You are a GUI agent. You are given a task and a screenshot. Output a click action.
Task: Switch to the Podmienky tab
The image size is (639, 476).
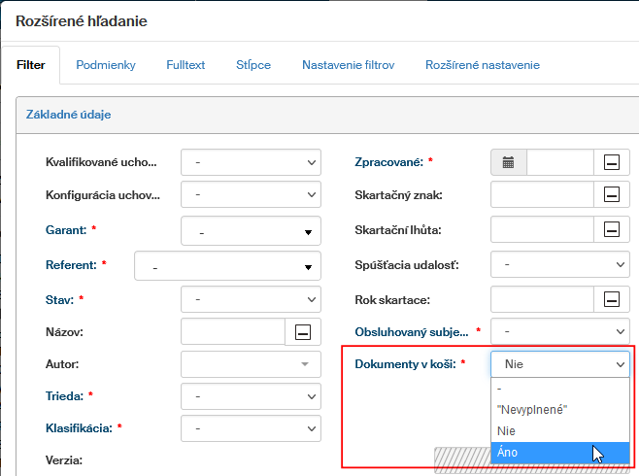coord(106,65)
